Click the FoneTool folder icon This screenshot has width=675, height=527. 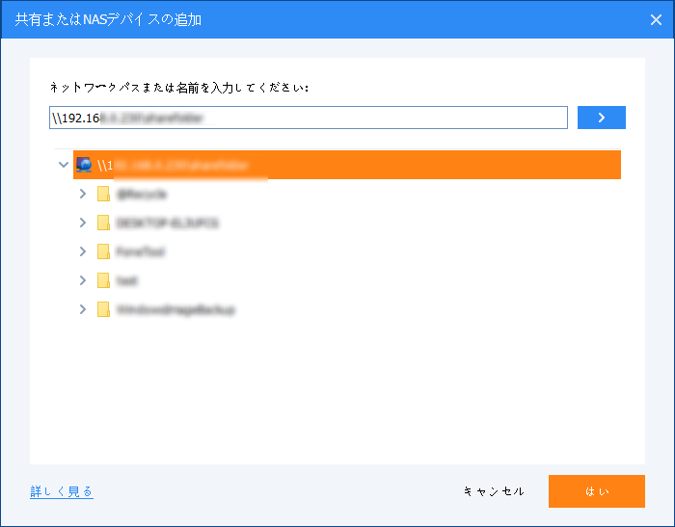(x=103, y=251)
